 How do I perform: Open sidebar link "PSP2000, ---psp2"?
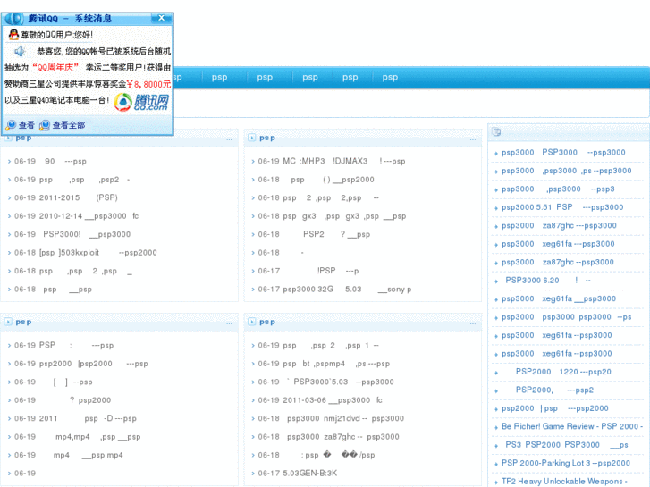point(554,390)
